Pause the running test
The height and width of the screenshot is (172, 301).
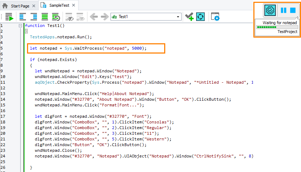click(283, 11)
